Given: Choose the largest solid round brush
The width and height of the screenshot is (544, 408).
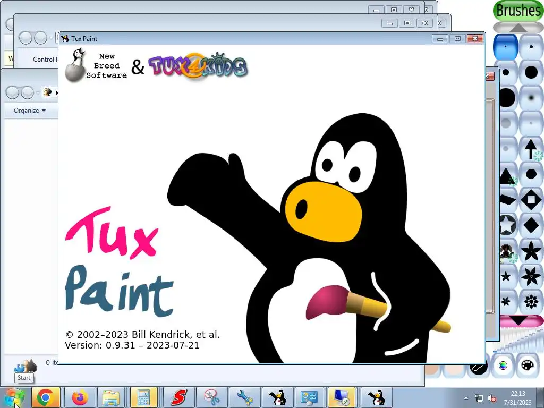Looking at the screenshot, I should (x=507, y=98).
